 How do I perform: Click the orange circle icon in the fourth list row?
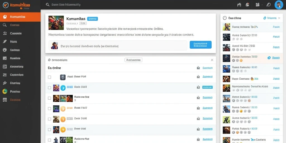coord(63,109)
